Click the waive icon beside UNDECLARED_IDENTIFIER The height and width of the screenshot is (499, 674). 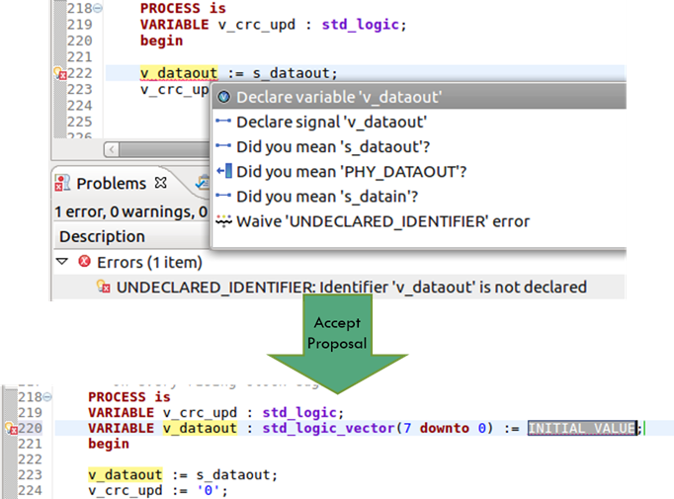(223, 221)
